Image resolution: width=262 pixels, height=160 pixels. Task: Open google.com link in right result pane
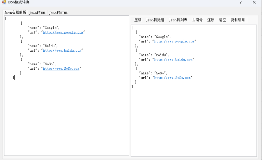click(x=174, y=41)
